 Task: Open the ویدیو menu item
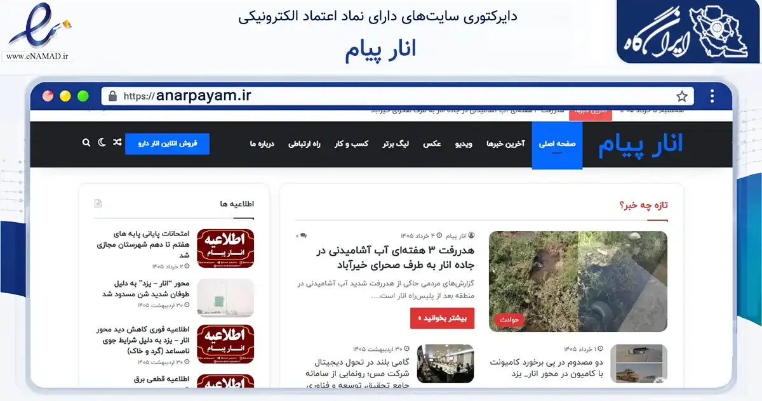(464, 144)
